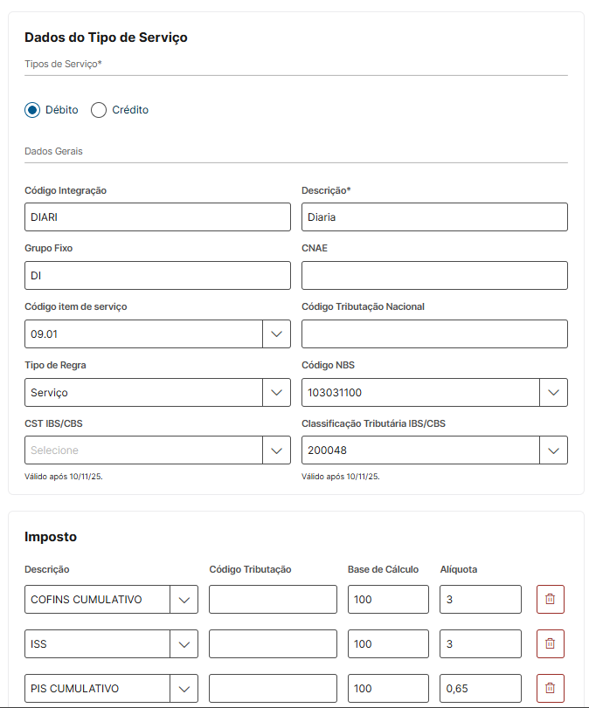The image size is (589, 708).
Task: Click the empty CNAE field
Action: pos(434,276)
